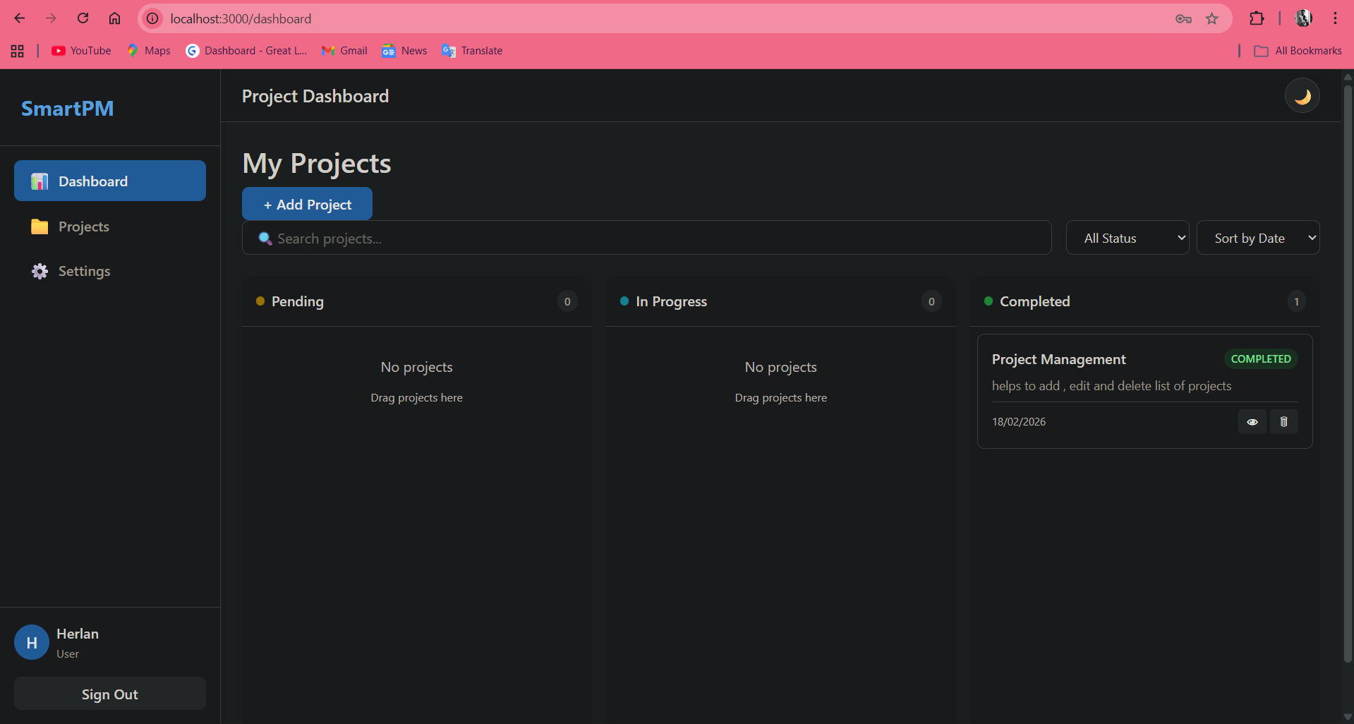Open the Projects folder icon
Image resolution: width=1354 pixels, height=724 pixels.
40,227
